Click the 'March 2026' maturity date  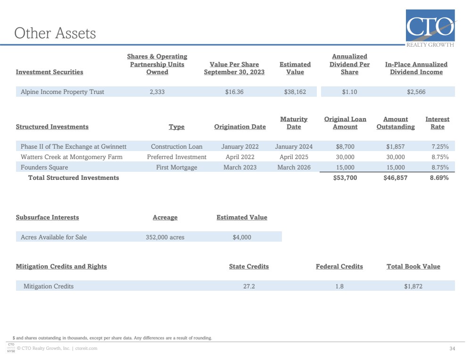coord(294,167)
